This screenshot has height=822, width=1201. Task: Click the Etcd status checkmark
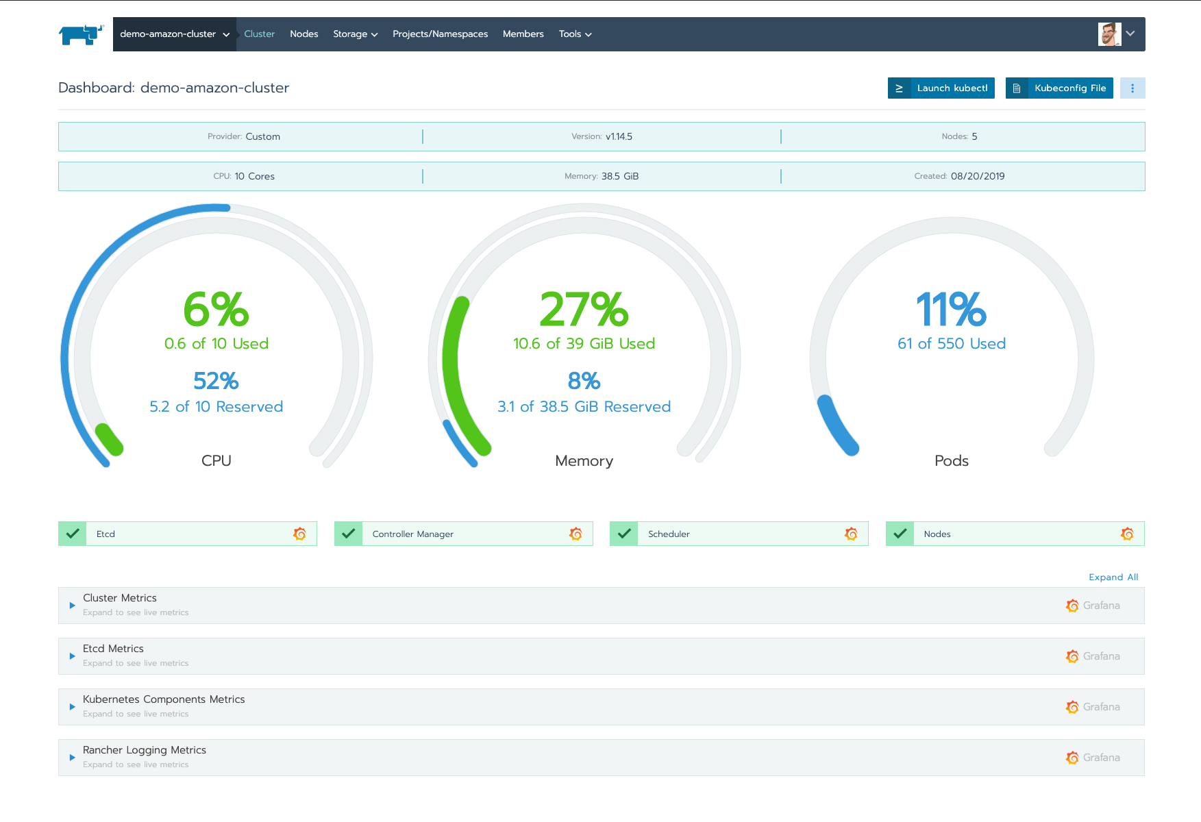pyautogui.click(x=73, y=534)
